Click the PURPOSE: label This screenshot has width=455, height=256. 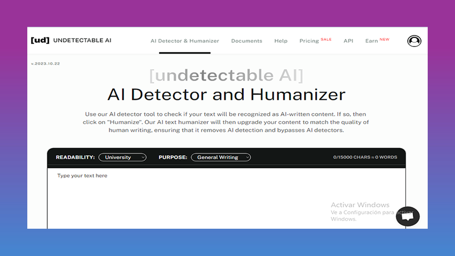pyautogui.click(x=172, y=157)
